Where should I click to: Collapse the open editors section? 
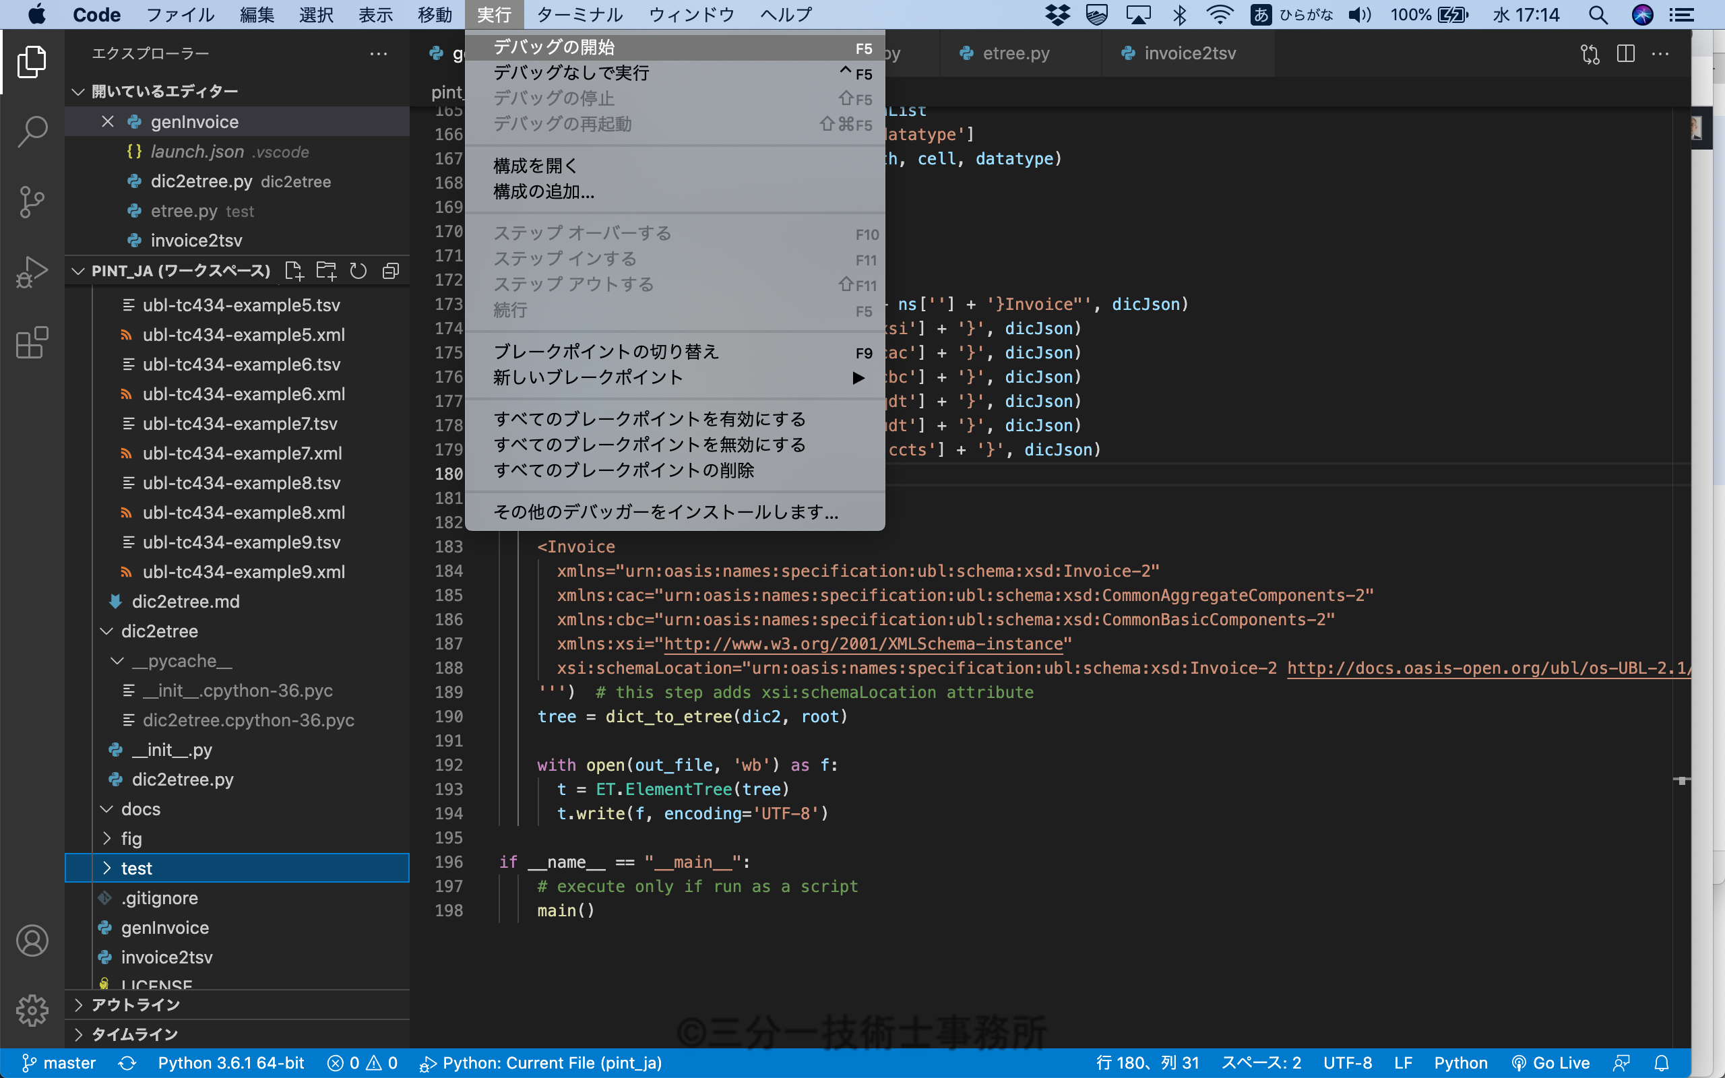pos(78,91)
